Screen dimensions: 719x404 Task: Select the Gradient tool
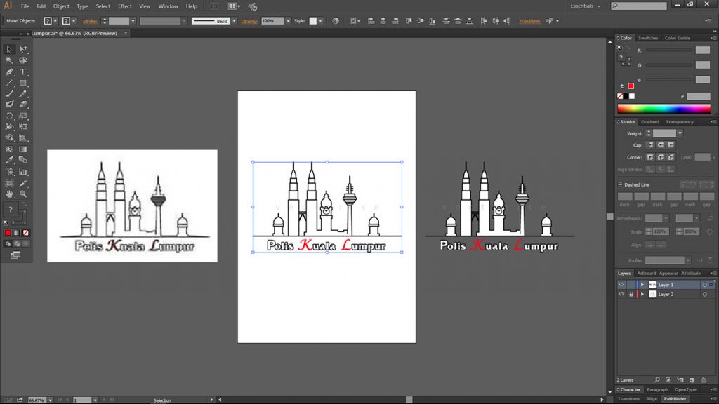pyautogui.click(x=23, y=149)
